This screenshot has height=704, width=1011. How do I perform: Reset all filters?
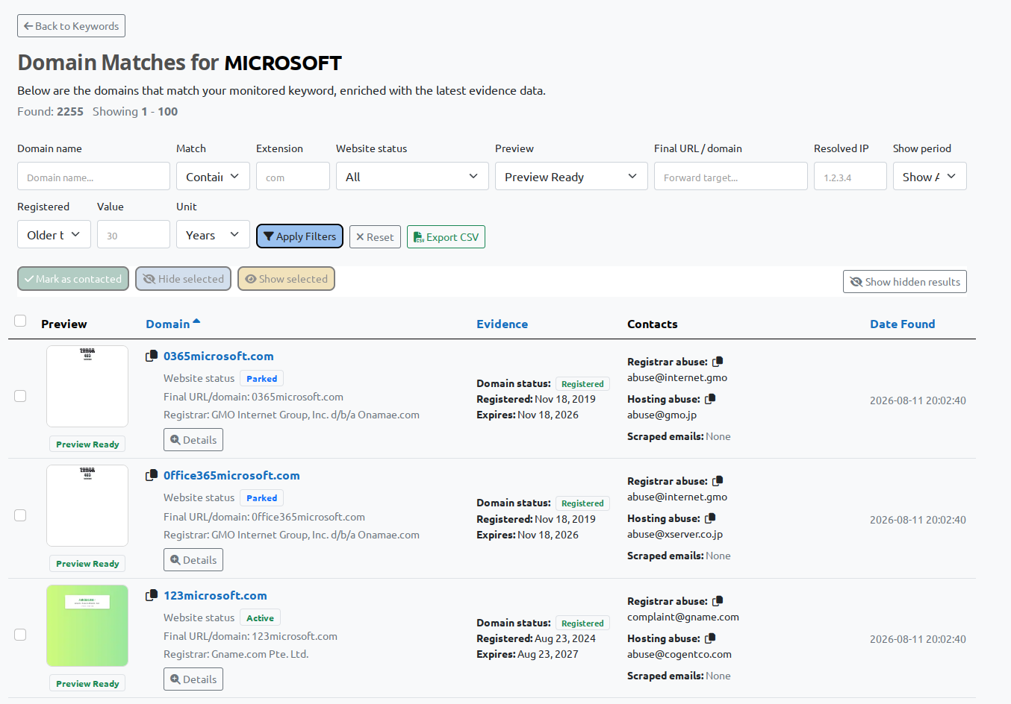375,237
